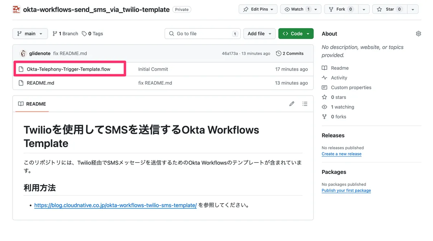The height and width of the screenshot is (241, 433).
Task: Click the Fork button
Action: pyautogui.click(x=340, y=9)
